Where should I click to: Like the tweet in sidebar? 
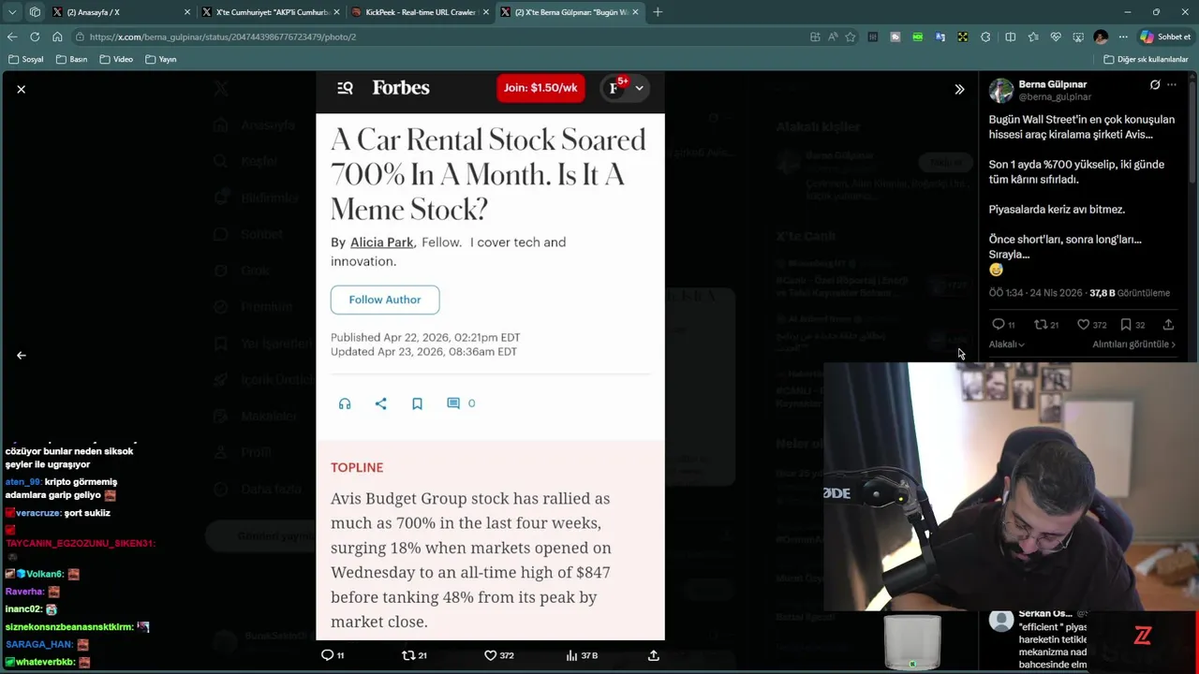(1083, 325)
